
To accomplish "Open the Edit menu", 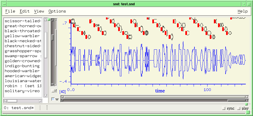I will tap(25, 11).
